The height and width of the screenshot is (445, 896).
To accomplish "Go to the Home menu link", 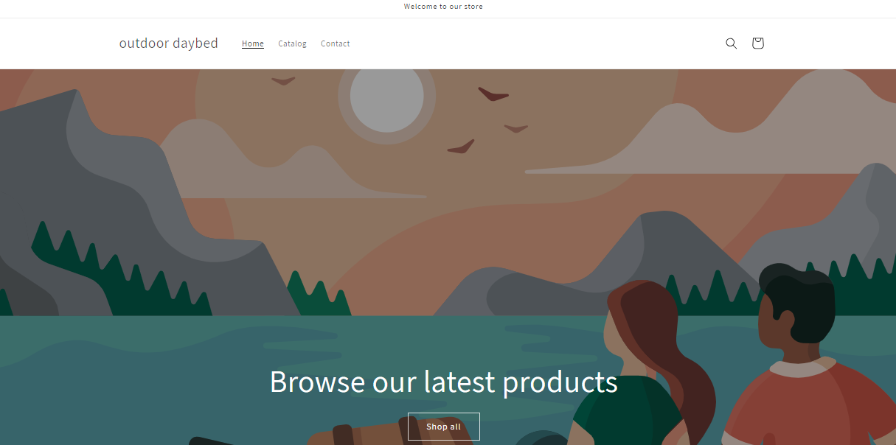I will (x=253, y=43).
